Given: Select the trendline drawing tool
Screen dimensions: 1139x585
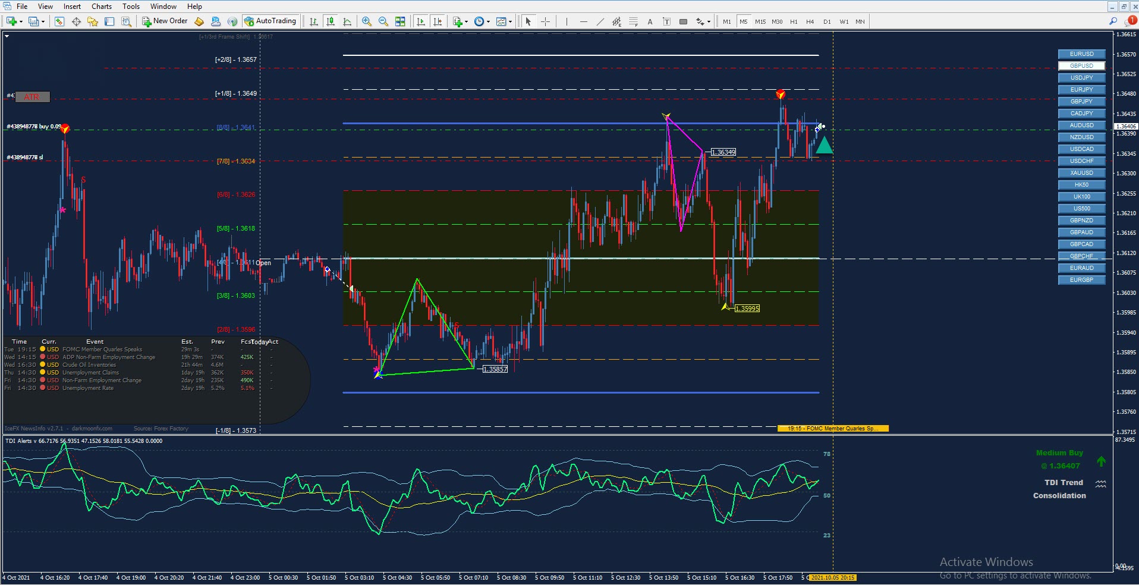Looking at the screenshot, I should pos(600,21).
